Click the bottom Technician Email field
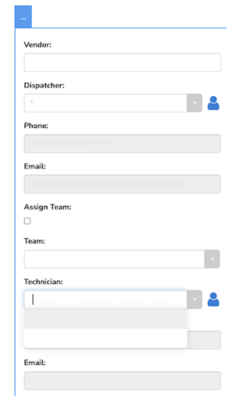 [x=123, y=381]
